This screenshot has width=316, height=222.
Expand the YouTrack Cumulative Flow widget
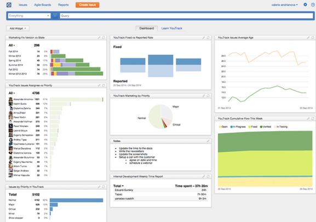[313, 118]
